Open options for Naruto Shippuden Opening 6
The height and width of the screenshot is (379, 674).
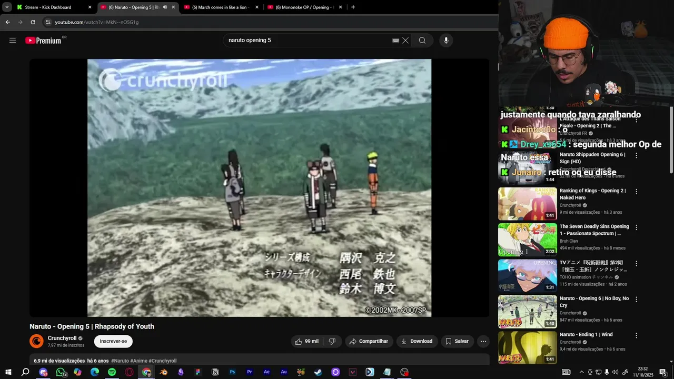636,156
